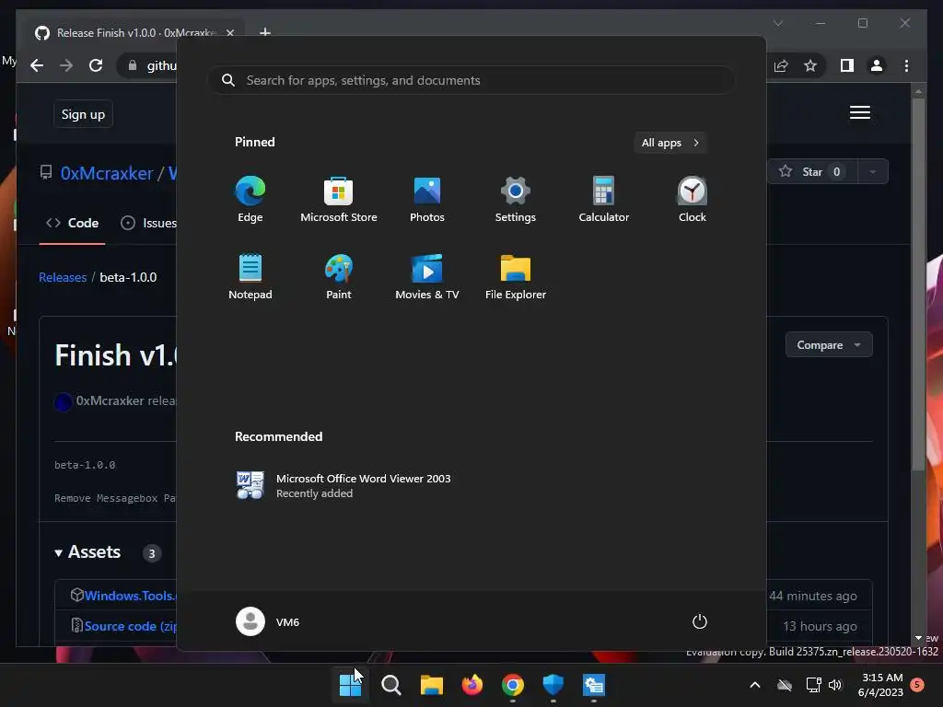Open Movies & TV app

pyautogui.click(x=427, y=276)
